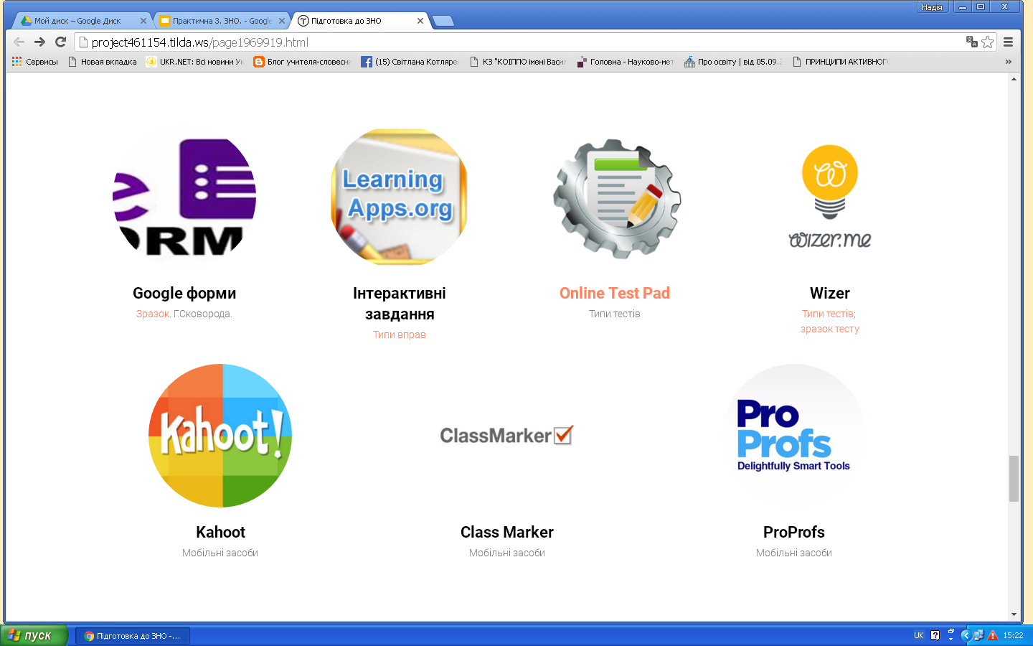Click the red warning shield tray icon
The height and width of the screenshot is (646, 1033).
click(x=993, y=635)
